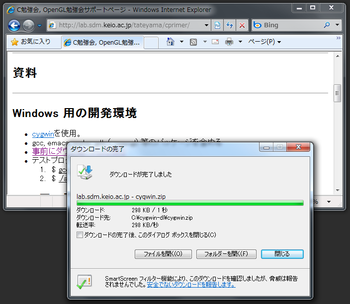The height and width of the screenshot is (304, 350).
Task: Click the browser Back arrow button
Action: [14, 25]
